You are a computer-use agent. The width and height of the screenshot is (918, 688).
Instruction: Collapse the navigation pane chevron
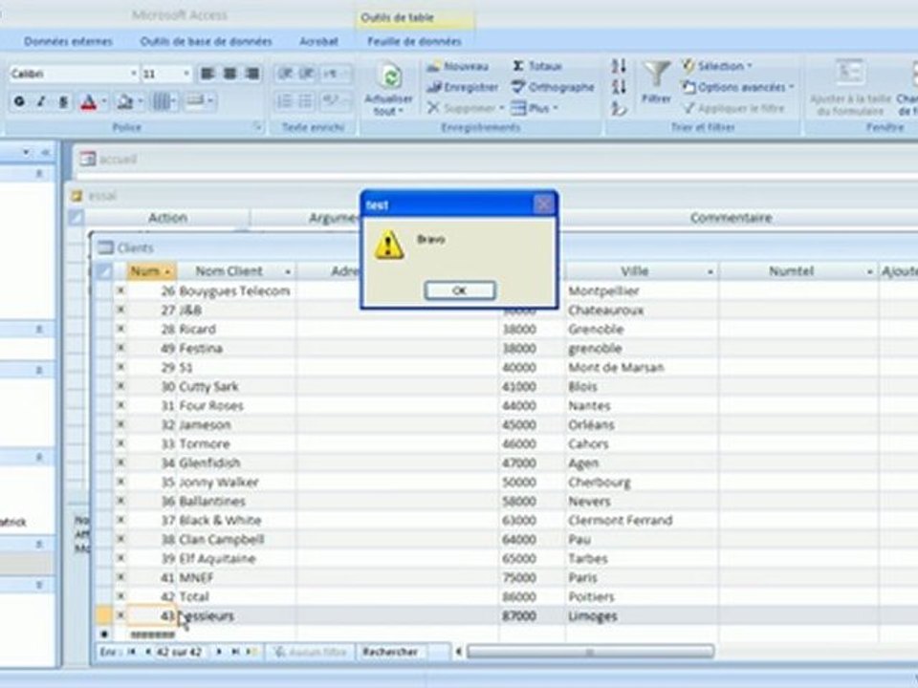tap(46, 153)
